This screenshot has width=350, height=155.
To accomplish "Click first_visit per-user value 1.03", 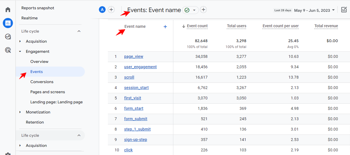I will point(294,98).
